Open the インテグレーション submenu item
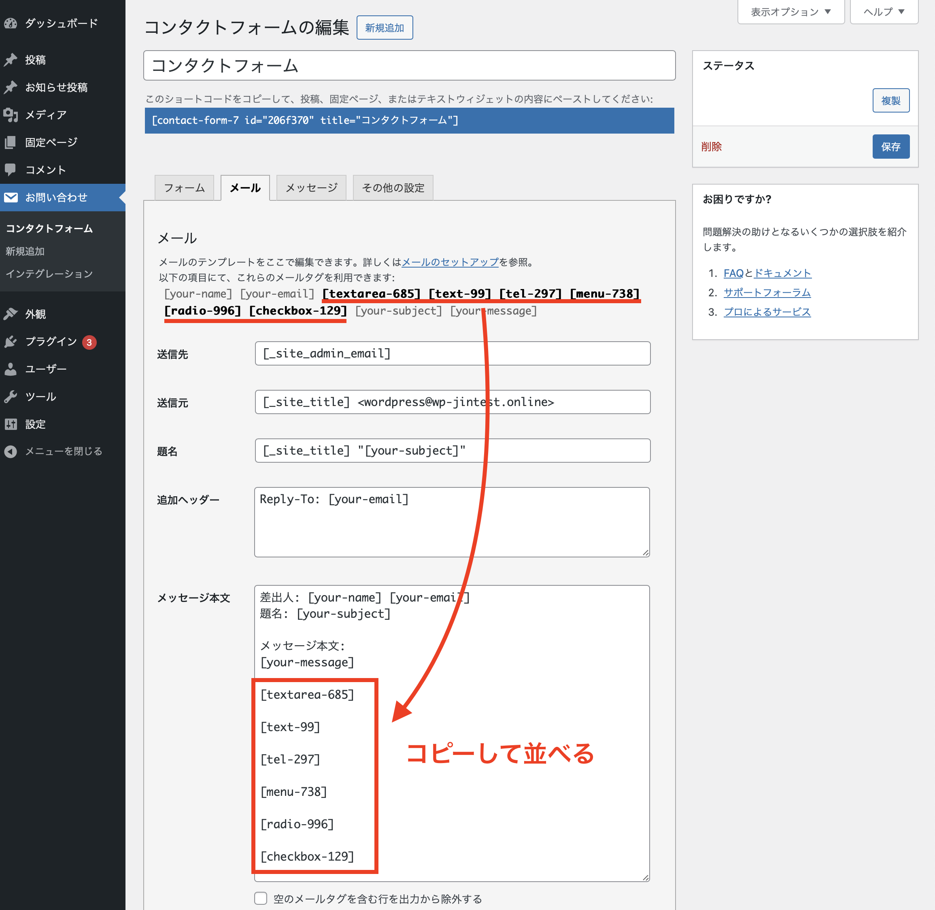 click(49, 274)
